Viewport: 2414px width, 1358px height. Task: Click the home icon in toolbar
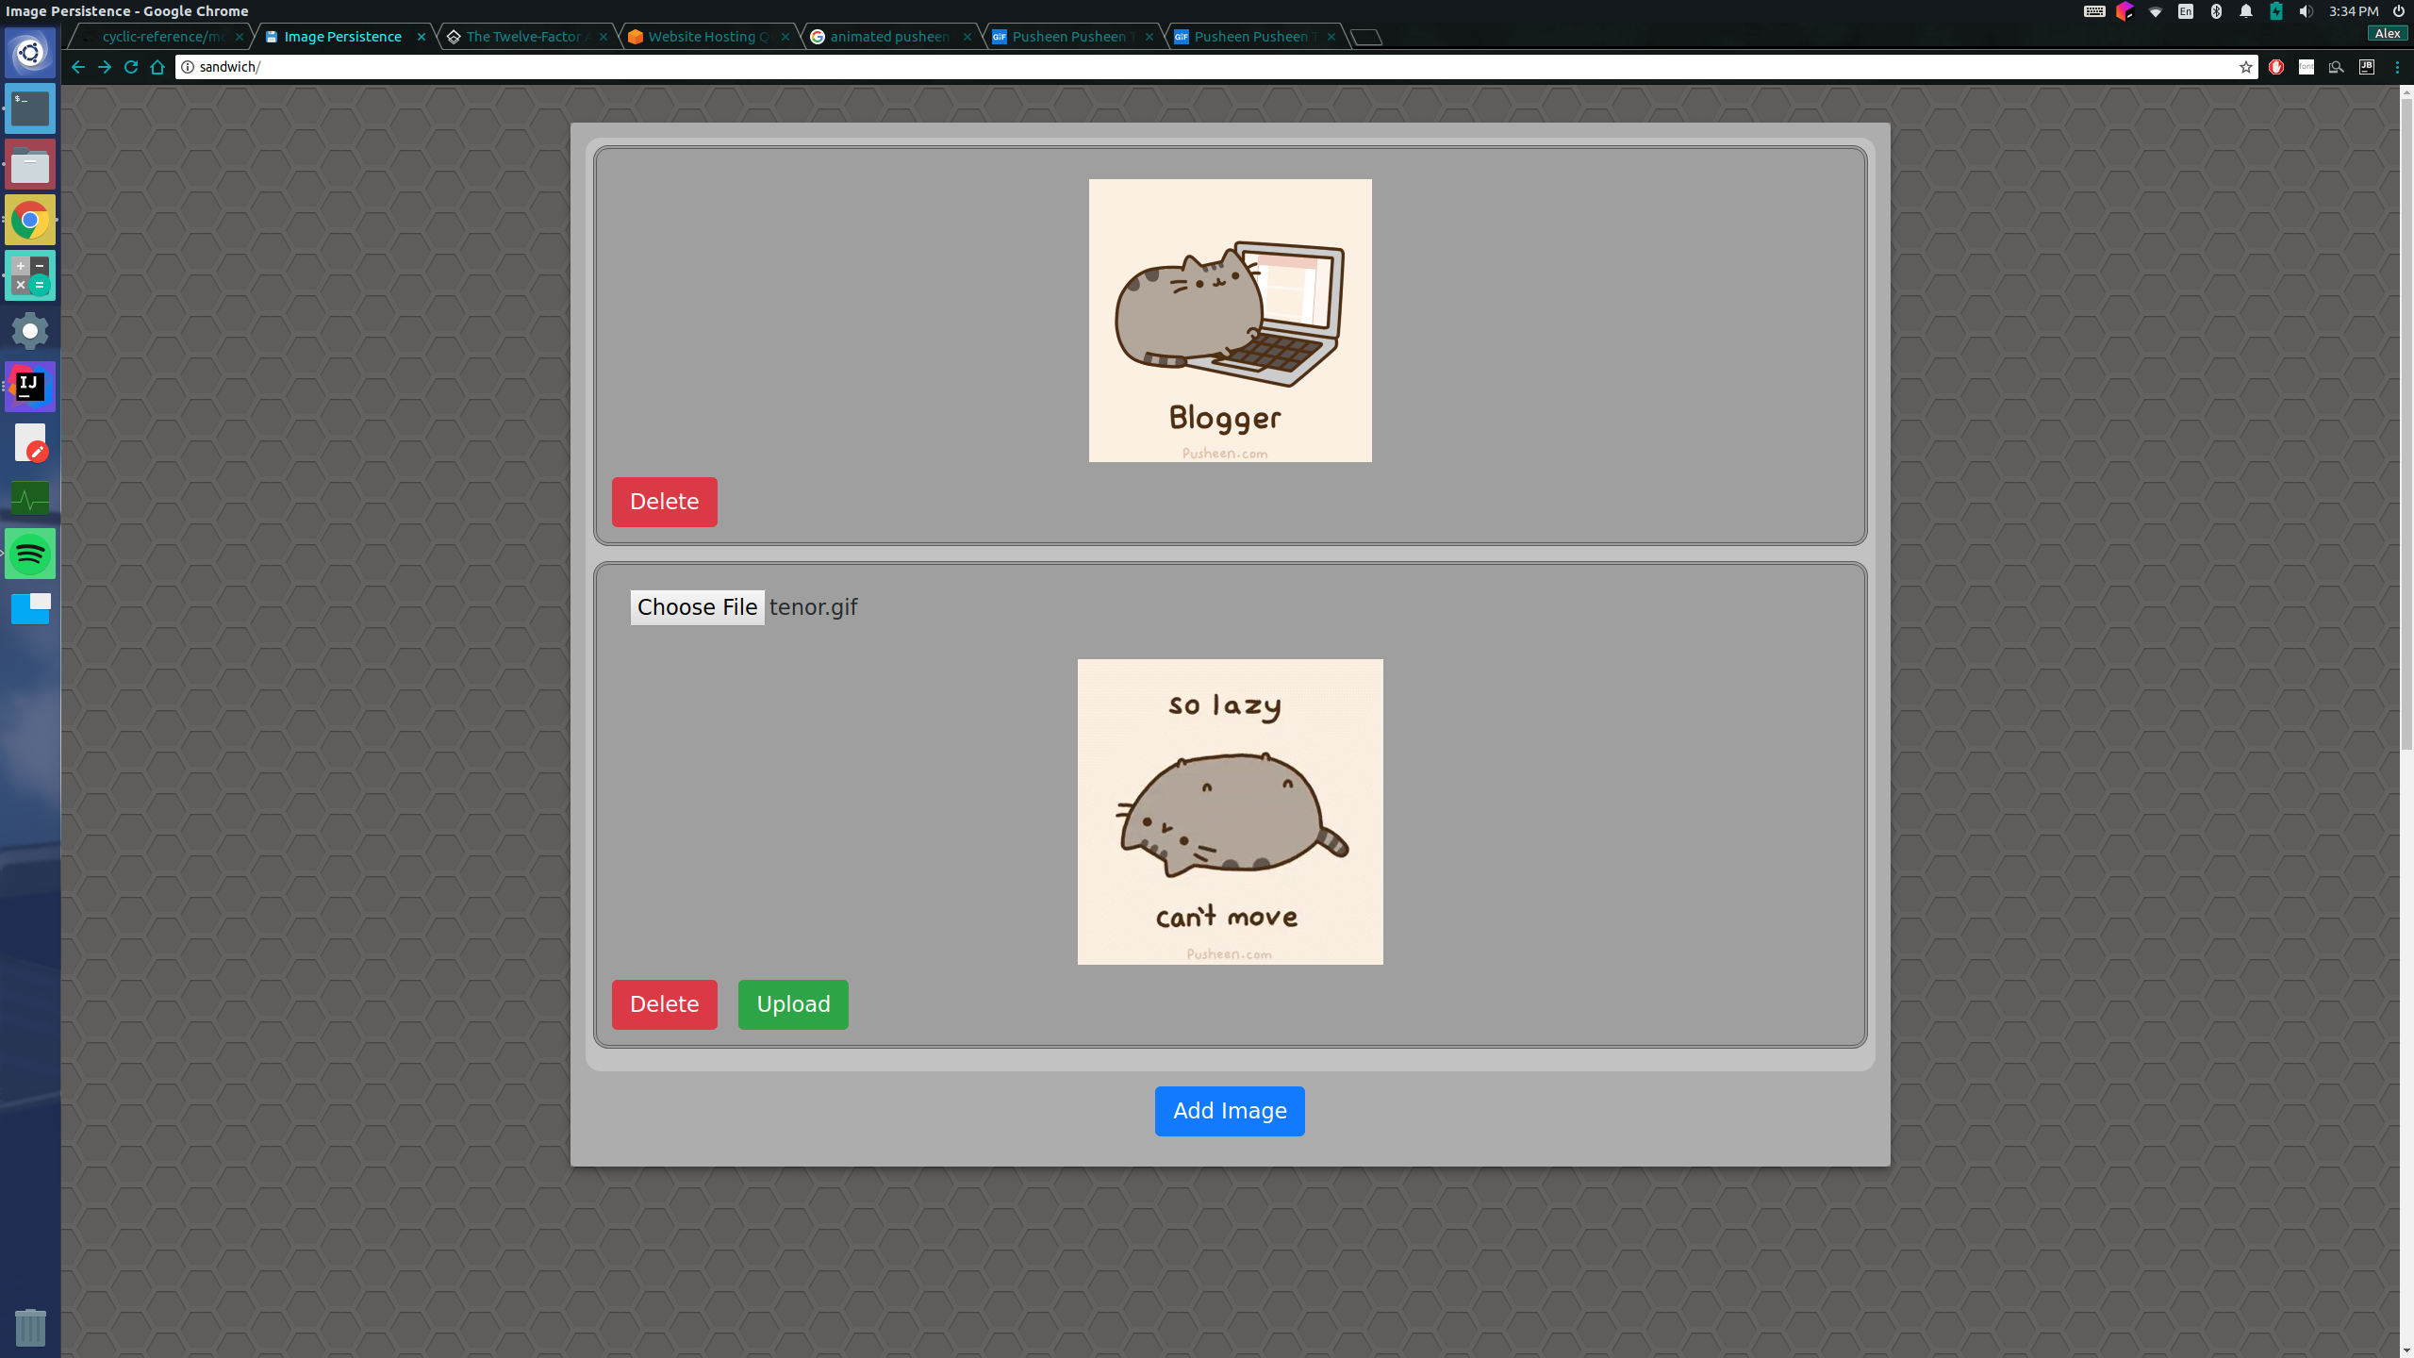point(157,67)
